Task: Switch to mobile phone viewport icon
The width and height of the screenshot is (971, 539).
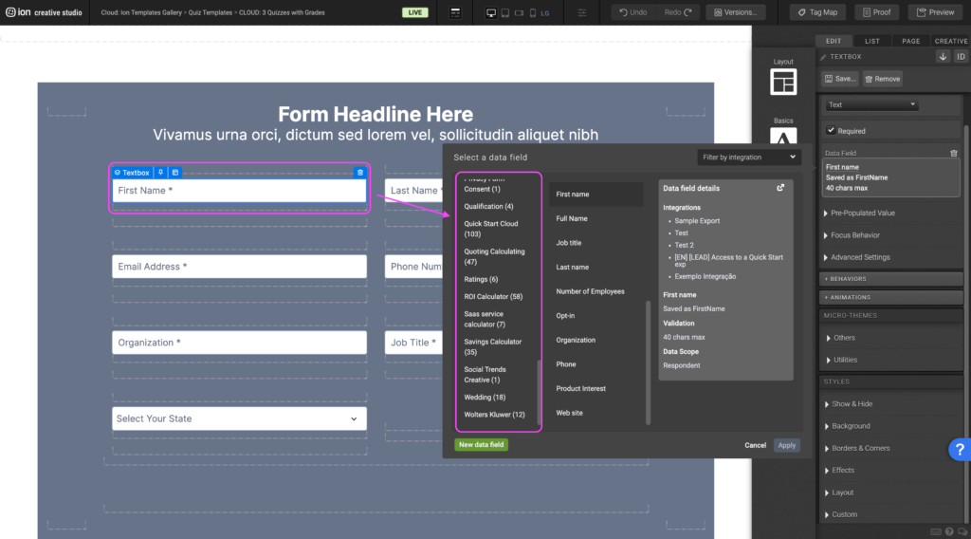Action: point(532,13)
